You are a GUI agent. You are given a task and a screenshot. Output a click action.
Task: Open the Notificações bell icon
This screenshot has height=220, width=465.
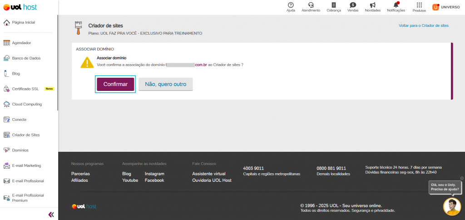pyautogui.click(x=396, y=5)
